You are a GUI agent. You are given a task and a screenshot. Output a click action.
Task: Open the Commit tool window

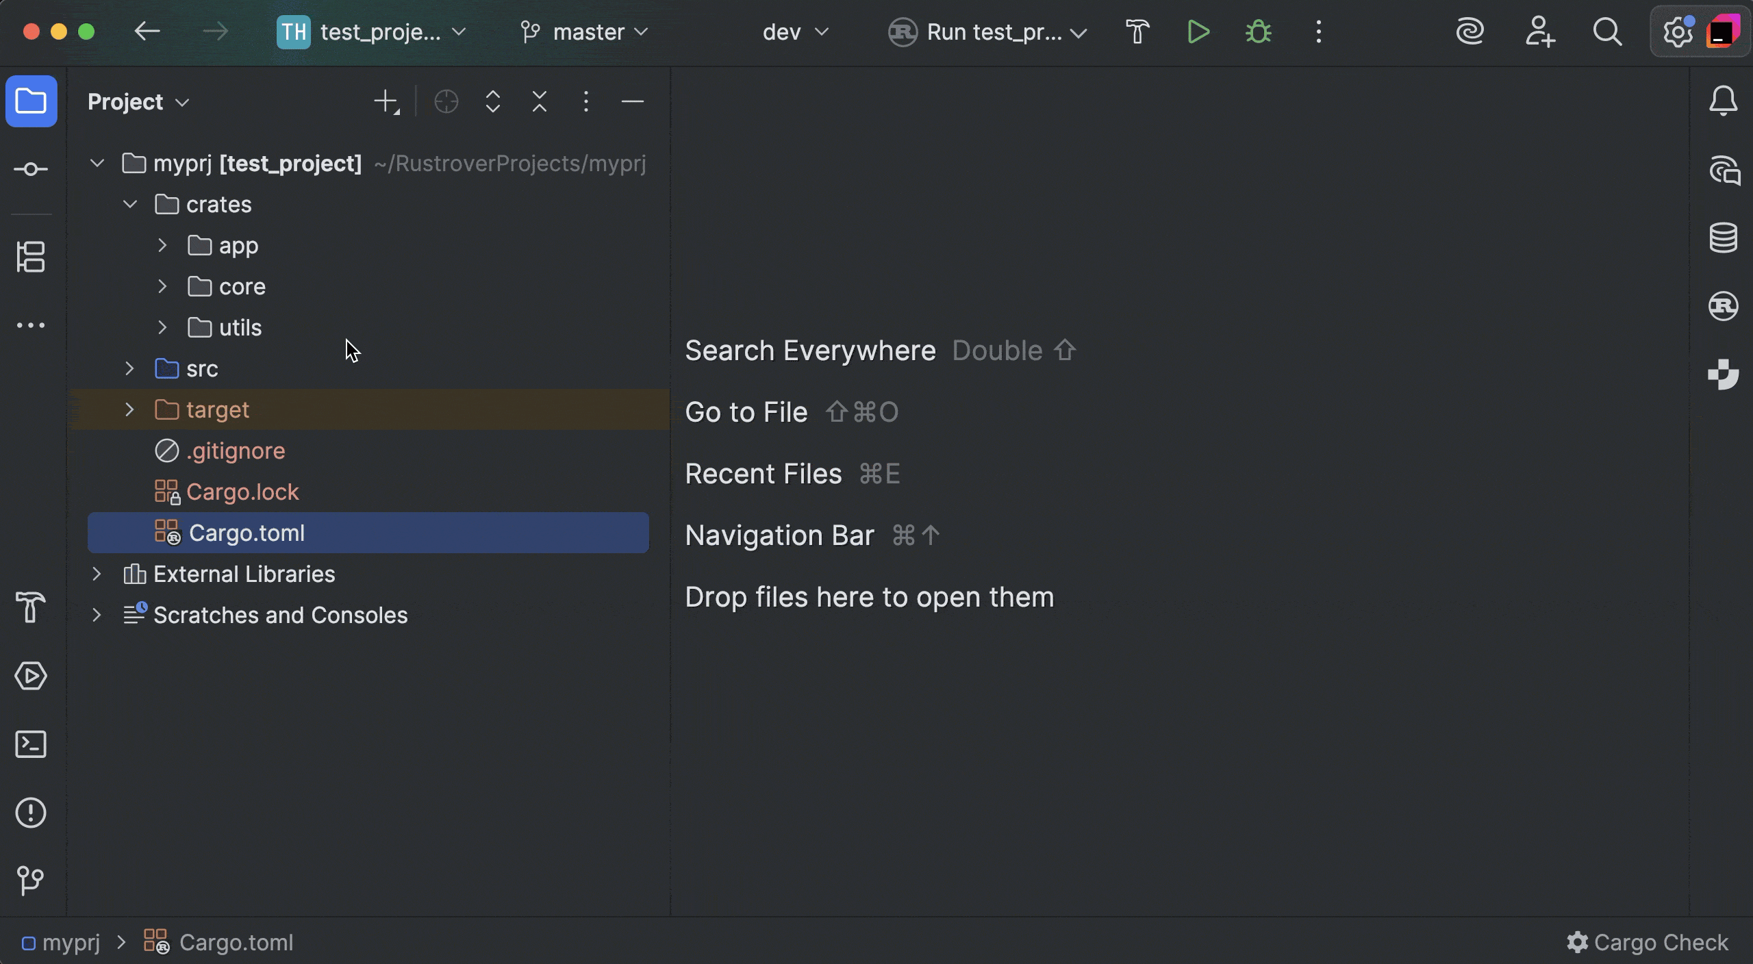31,169
